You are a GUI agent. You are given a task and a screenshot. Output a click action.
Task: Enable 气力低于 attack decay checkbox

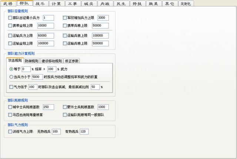point(11,87)
